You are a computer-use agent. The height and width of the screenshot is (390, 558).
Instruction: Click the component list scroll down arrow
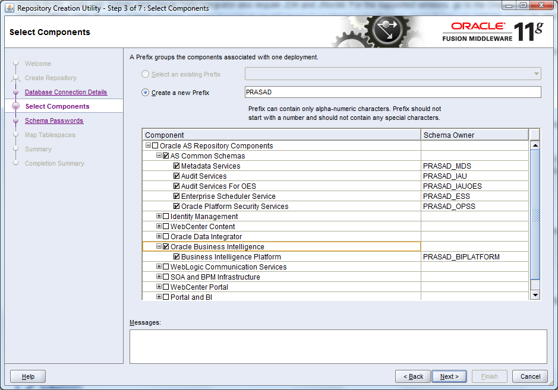(535, 294)
